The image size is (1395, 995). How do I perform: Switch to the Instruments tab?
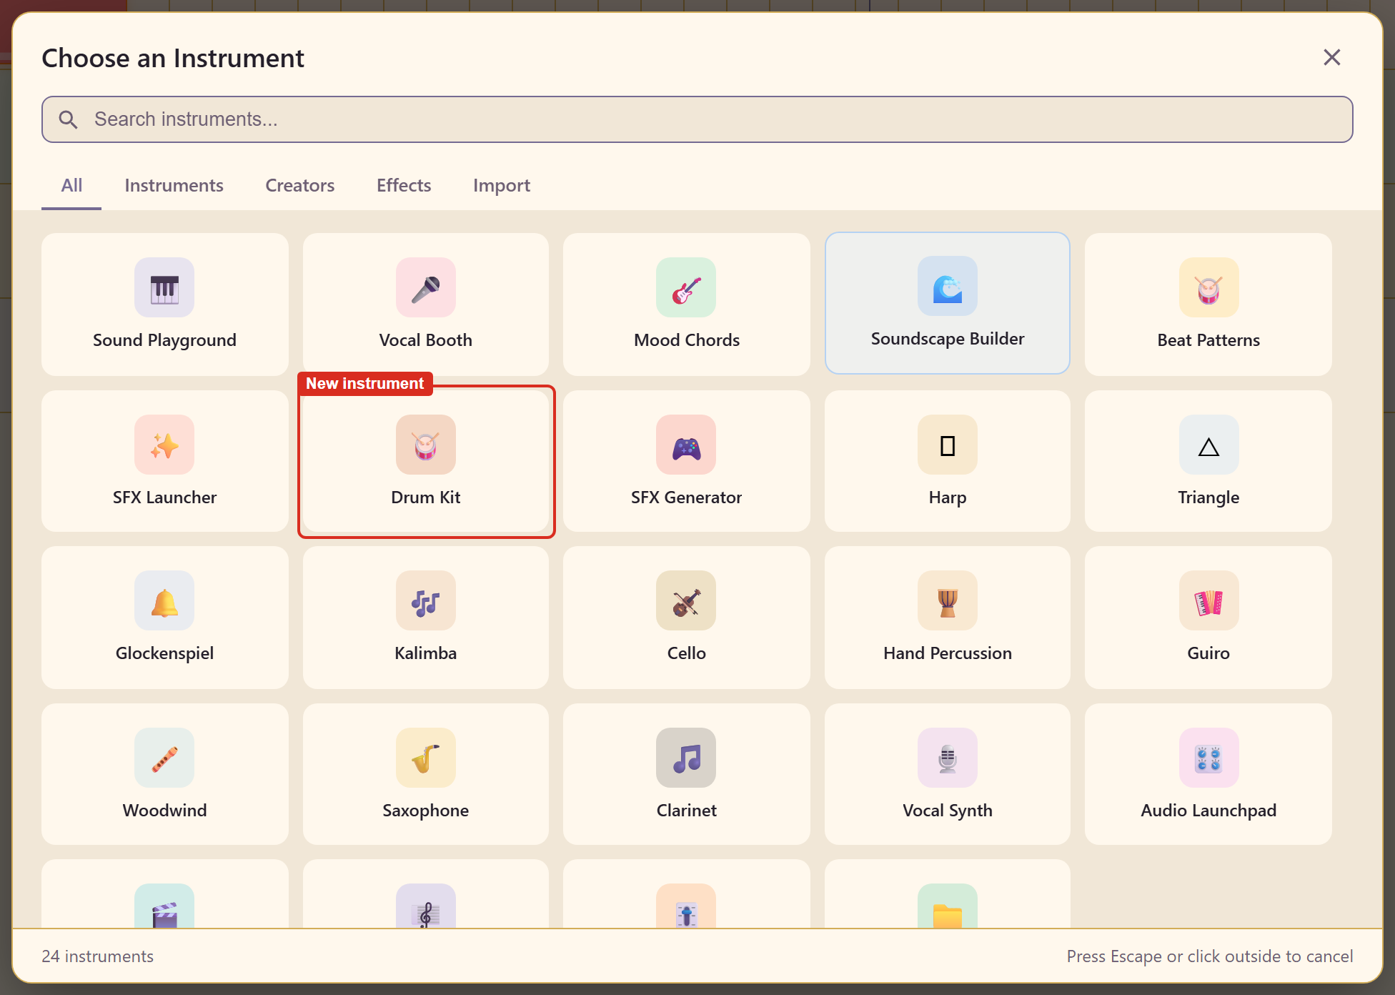tap(174, 186)
